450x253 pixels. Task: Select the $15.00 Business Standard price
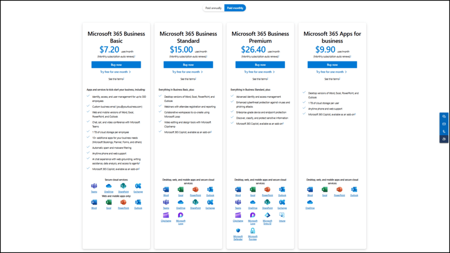(x=182, y=50)
